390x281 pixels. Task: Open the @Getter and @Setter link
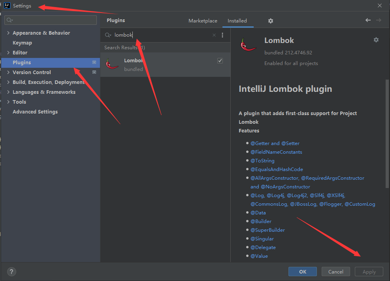pos(275,143)
